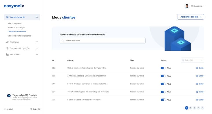Click edit icon for Global Solutions client
The image size is (212, 114).
(x=197, y=68)
